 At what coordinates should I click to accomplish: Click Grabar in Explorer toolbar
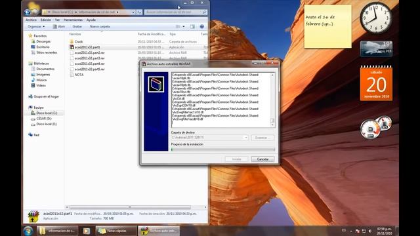click(77, 26)
